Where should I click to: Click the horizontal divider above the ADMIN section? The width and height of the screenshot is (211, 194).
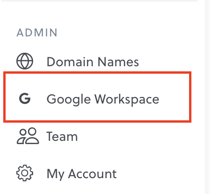point(98,1)
